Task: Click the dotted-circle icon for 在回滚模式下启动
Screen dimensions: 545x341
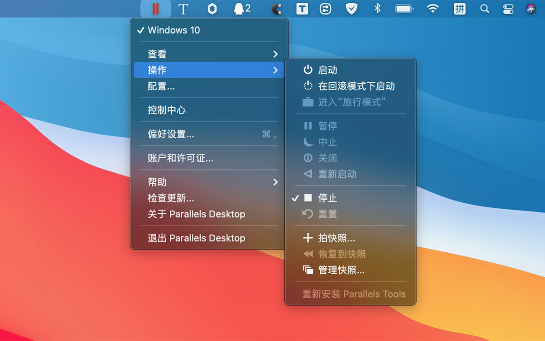Action: click(308, 86)
